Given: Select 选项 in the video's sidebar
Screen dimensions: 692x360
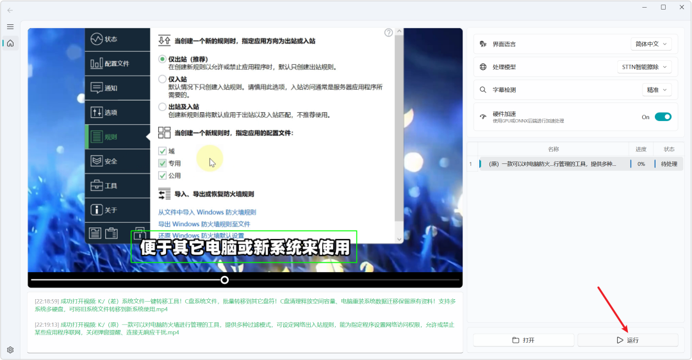Looking at the screenshot, I should click(x=117, y=113).
